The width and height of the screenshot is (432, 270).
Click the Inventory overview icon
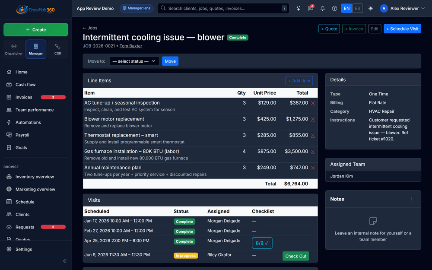pos(9,177)
